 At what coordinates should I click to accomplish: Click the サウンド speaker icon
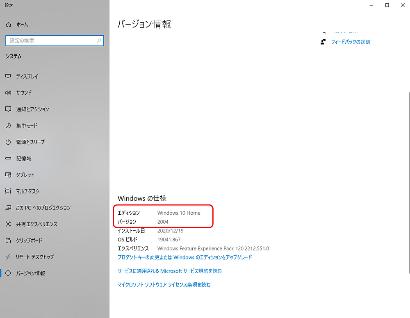pos(8,93)
